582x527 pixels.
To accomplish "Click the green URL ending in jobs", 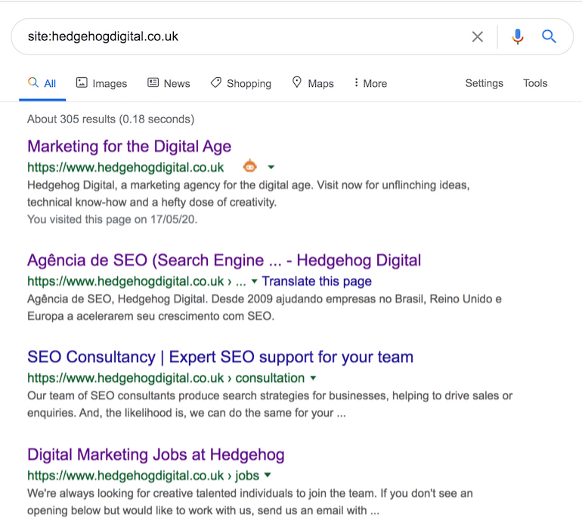I will 144,476.
